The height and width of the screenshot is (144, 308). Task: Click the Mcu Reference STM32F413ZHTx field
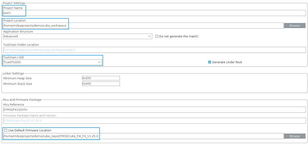click(x=154, y=110)
